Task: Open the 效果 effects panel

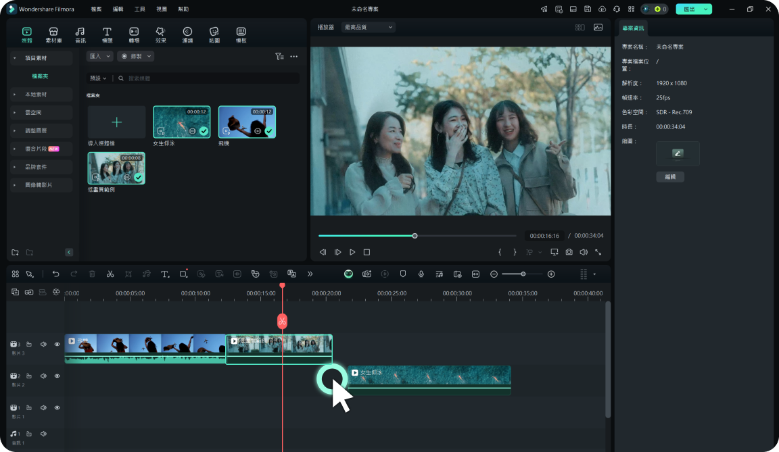Action: point(160,34)
